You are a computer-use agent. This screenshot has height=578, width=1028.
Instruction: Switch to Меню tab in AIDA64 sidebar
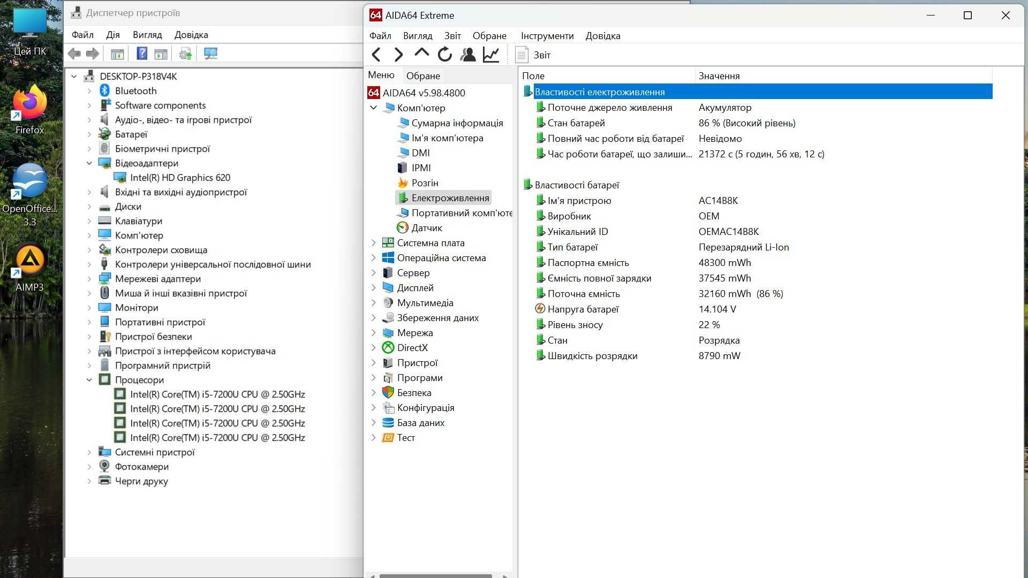381,75
